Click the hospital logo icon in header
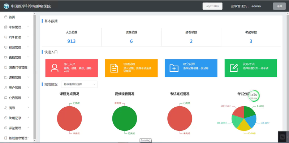The width and height of the screenshot is (289, 143). coord(6,6)
